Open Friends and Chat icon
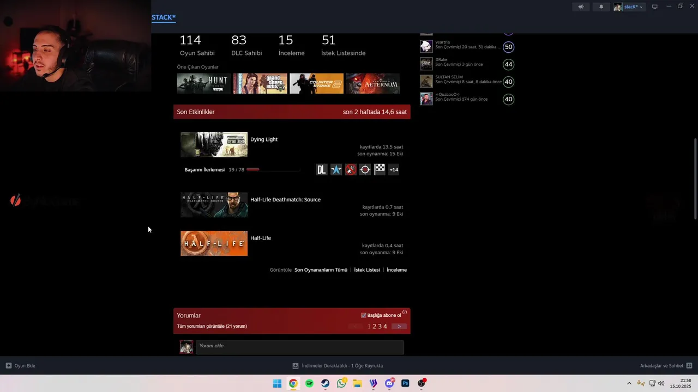698x392 pixels. (x=689, y=366)
